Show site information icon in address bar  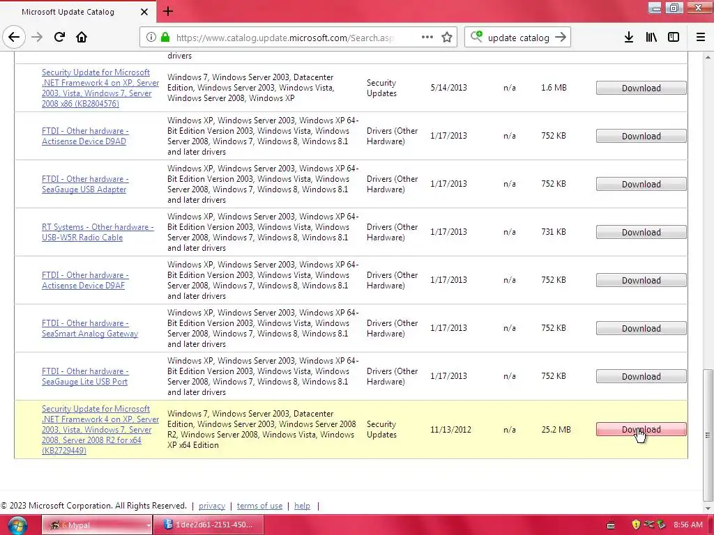151,38
